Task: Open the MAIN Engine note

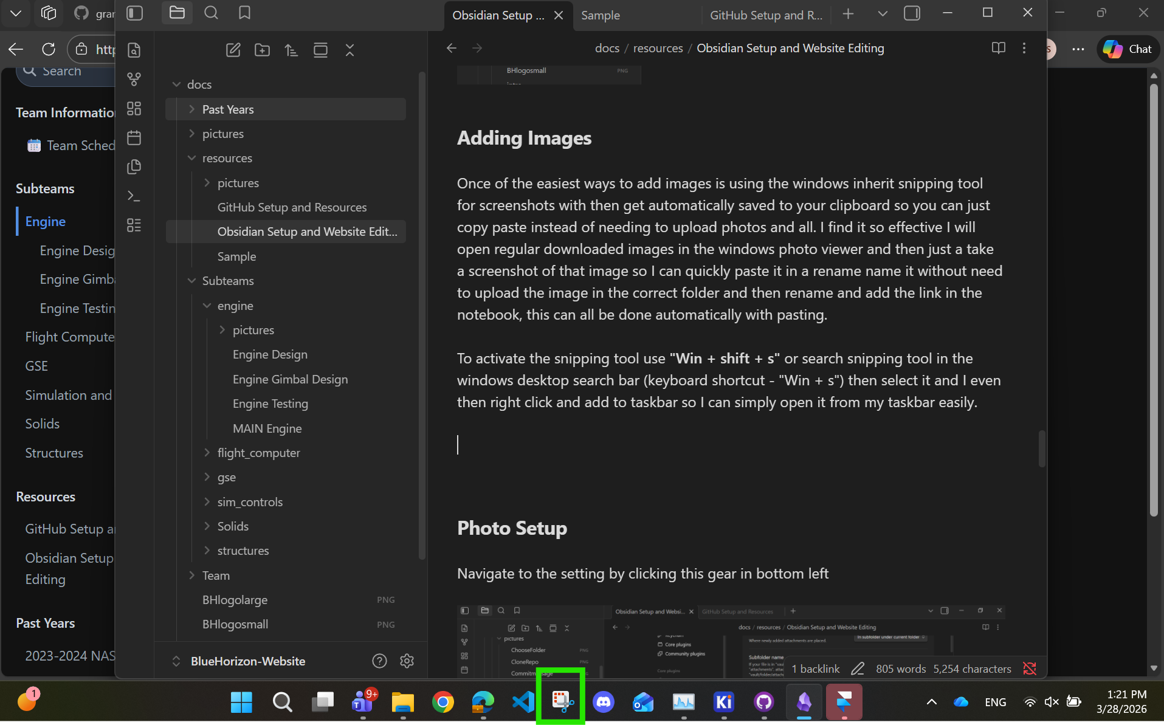Action: pos(267,428)
